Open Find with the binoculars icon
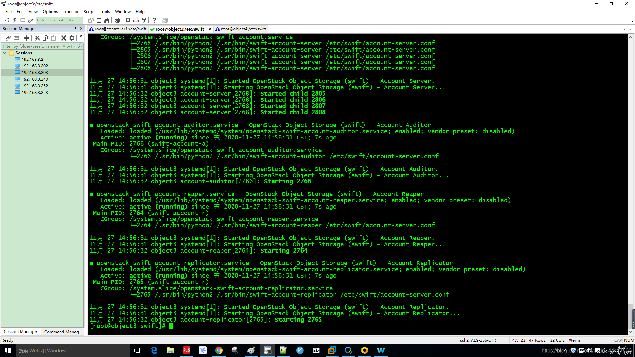 [x=107, y=20]
